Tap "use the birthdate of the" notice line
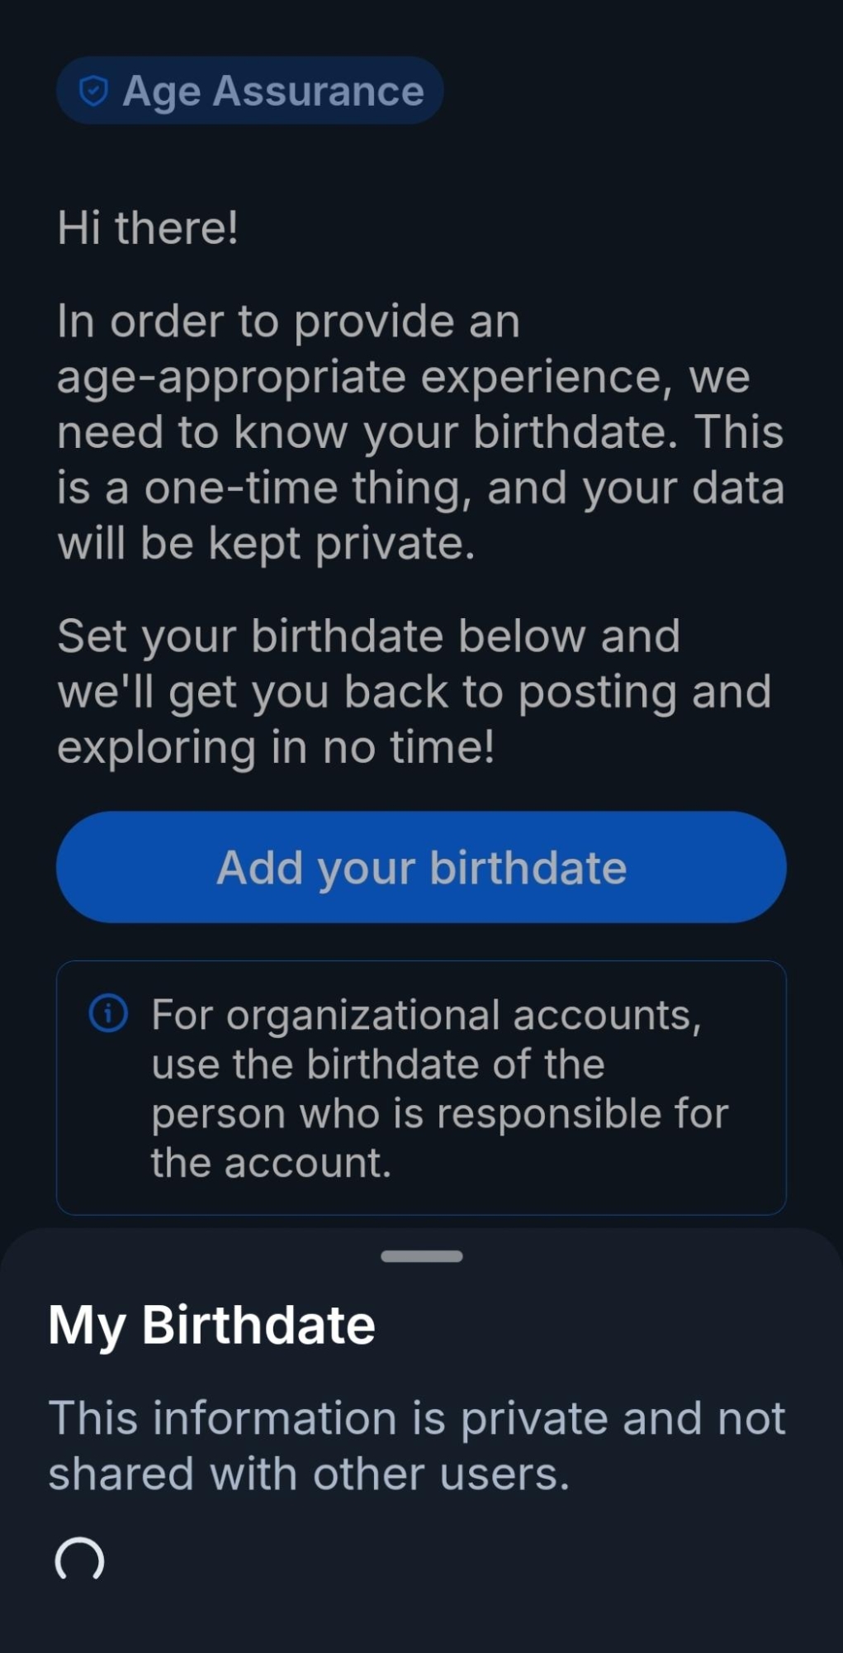The width and height of the screenshot is (843, 1653). [x=377, y=1064]
